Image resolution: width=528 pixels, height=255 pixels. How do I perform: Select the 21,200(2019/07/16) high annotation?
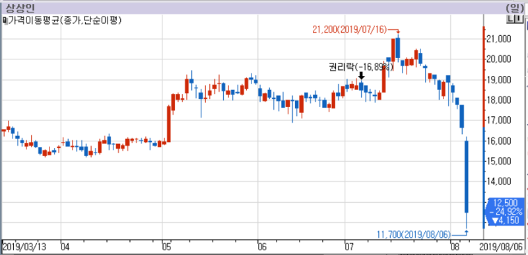(x=350, y=30)
